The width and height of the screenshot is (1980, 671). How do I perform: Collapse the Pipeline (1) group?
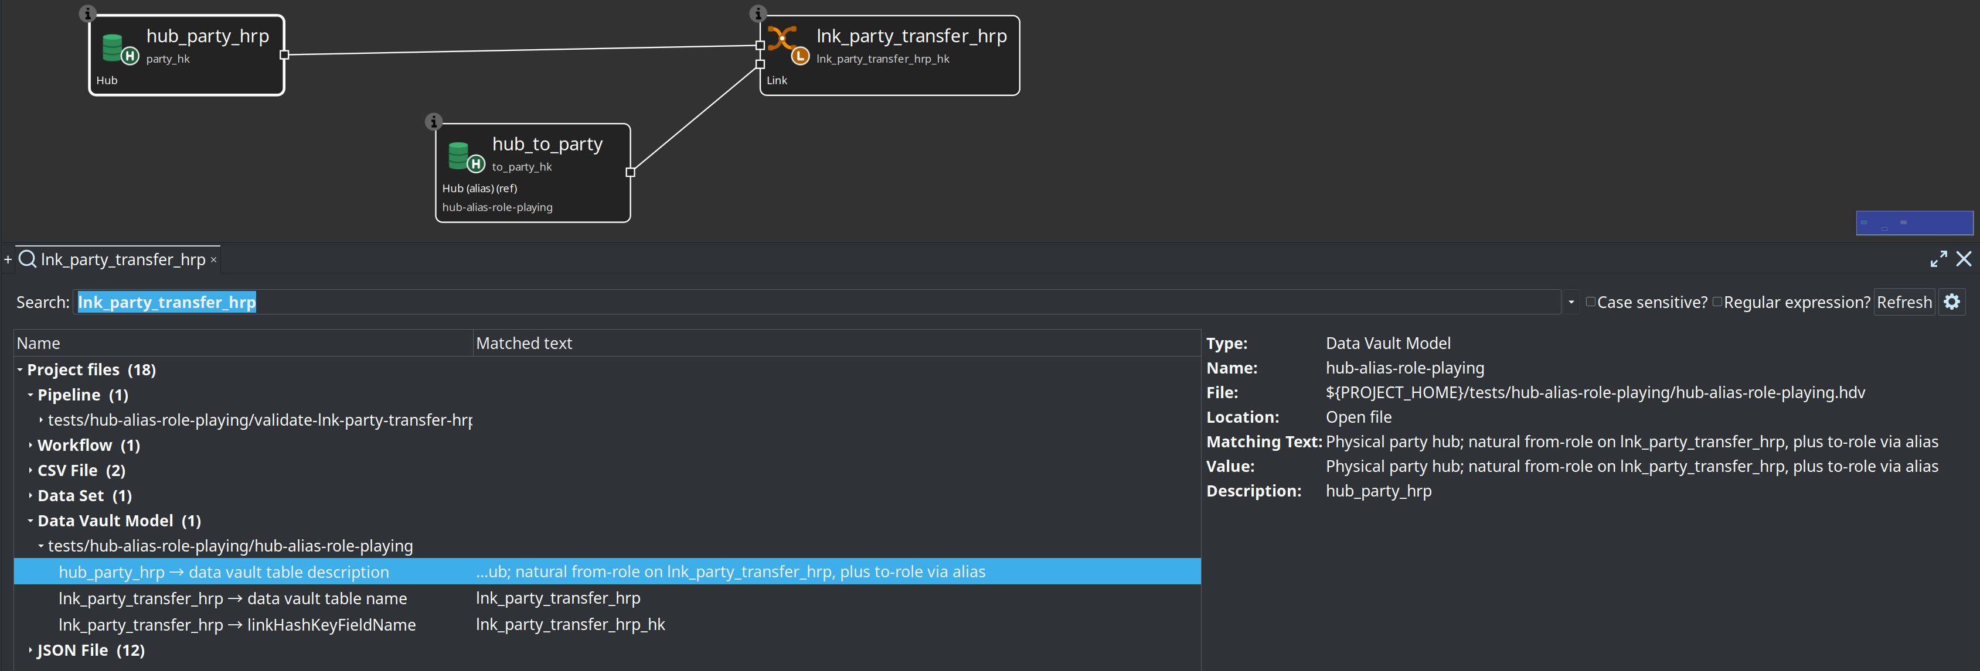coord(30,395)
